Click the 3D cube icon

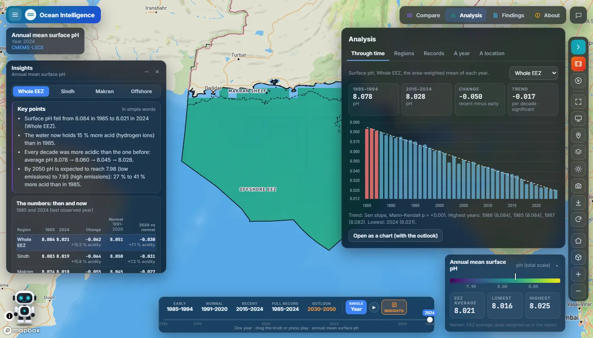coord(578,257)
